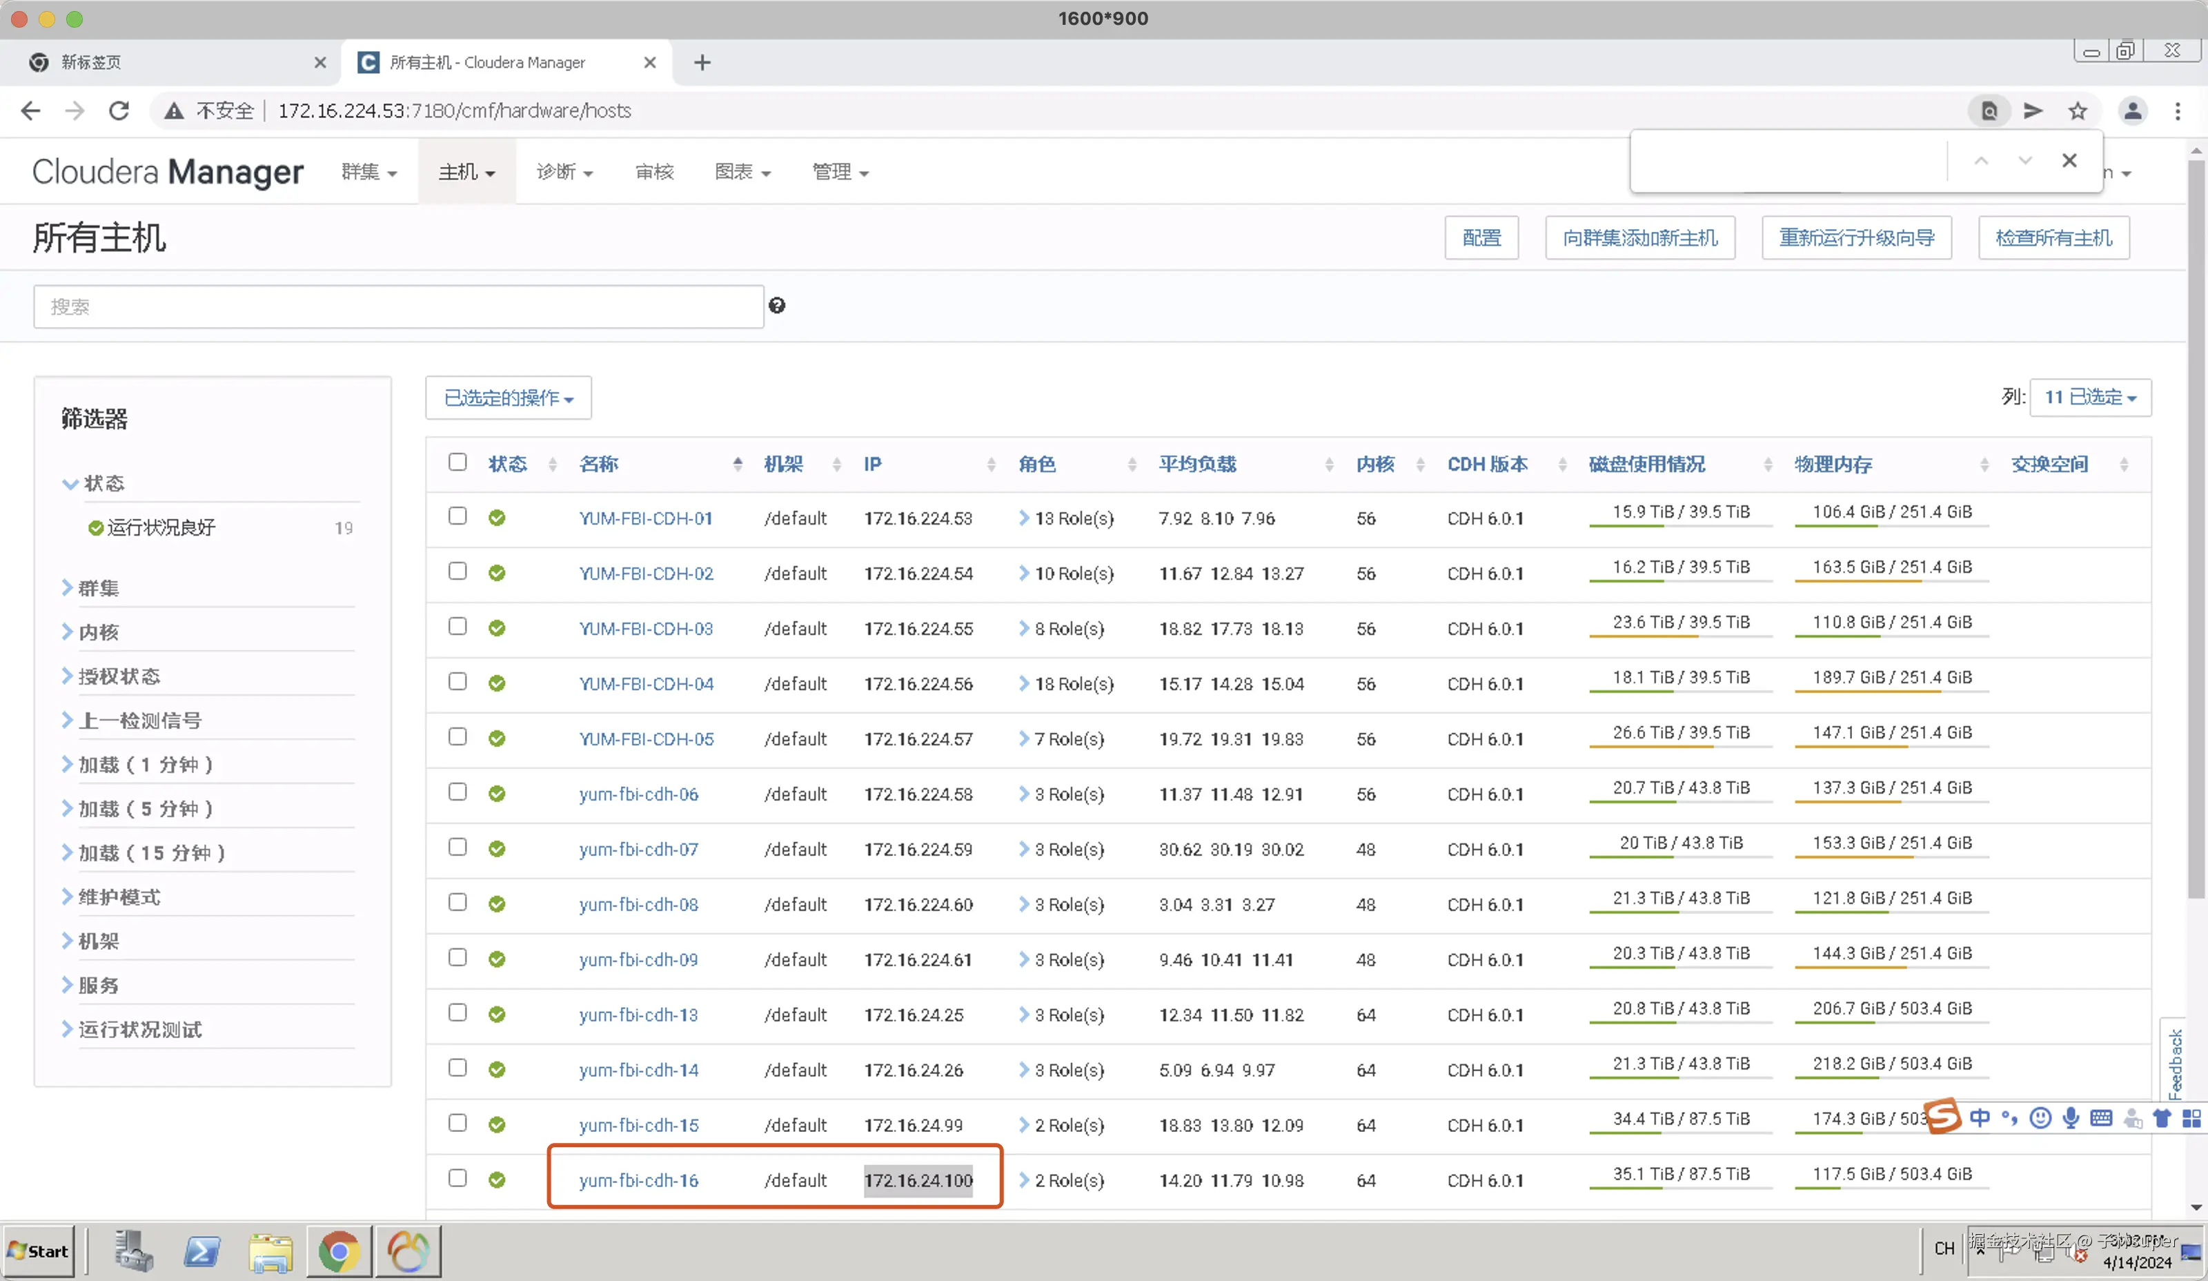Check the select-all hosts checkbox
Screen dimensions: 2208x1281
[457, 462]
